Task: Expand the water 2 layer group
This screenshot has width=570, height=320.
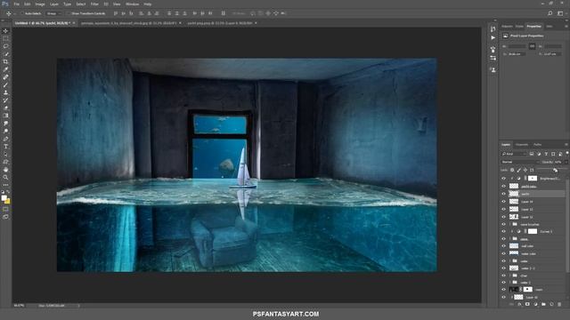Action: [509, 283]
